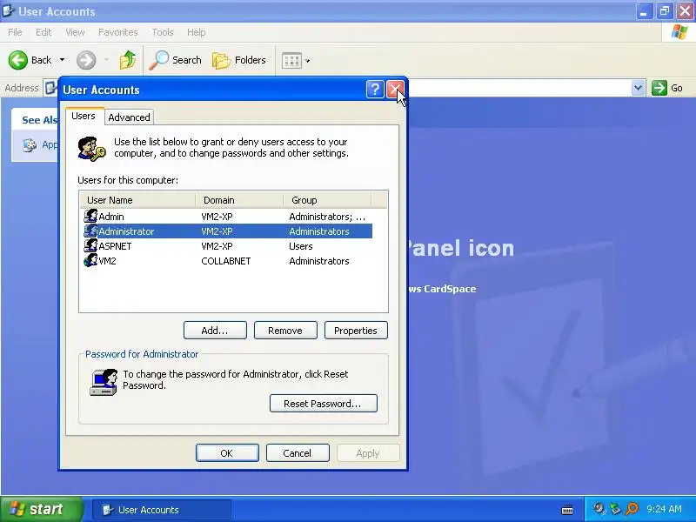Open the Tools menu
Screen dimensions: 696x522
(x=163, y=32)
